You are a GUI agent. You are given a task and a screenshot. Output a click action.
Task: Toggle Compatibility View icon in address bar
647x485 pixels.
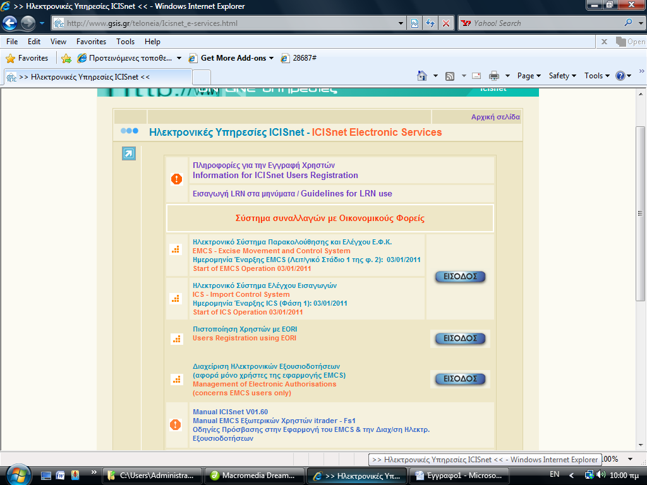pos(414,23)
